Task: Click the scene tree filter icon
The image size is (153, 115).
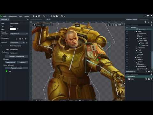Action: click(x=145, y=22)
